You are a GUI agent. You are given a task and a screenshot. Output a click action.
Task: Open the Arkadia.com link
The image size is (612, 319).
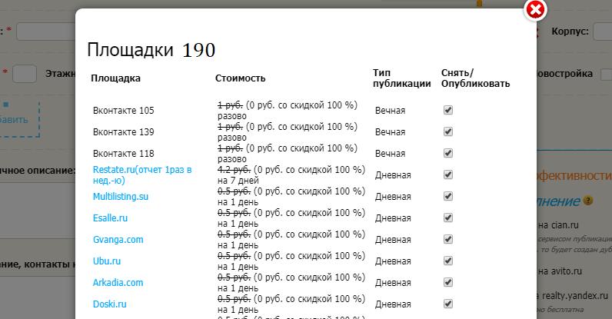pyautogui.click(x=118, y=283)
